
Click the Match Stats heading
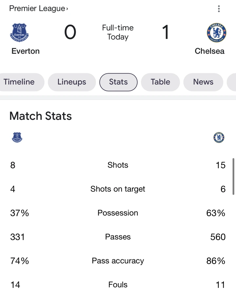click(41, 116)
